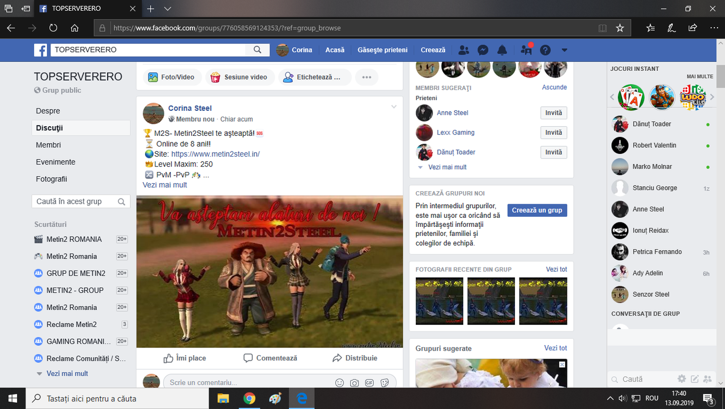Open Windows Start menu
The image size is (725, 409).
tap(12, 398)
